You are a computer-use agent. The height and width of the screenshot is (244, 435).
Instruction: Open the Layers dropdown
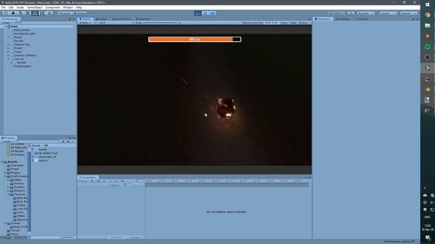[x=388, y=14]
